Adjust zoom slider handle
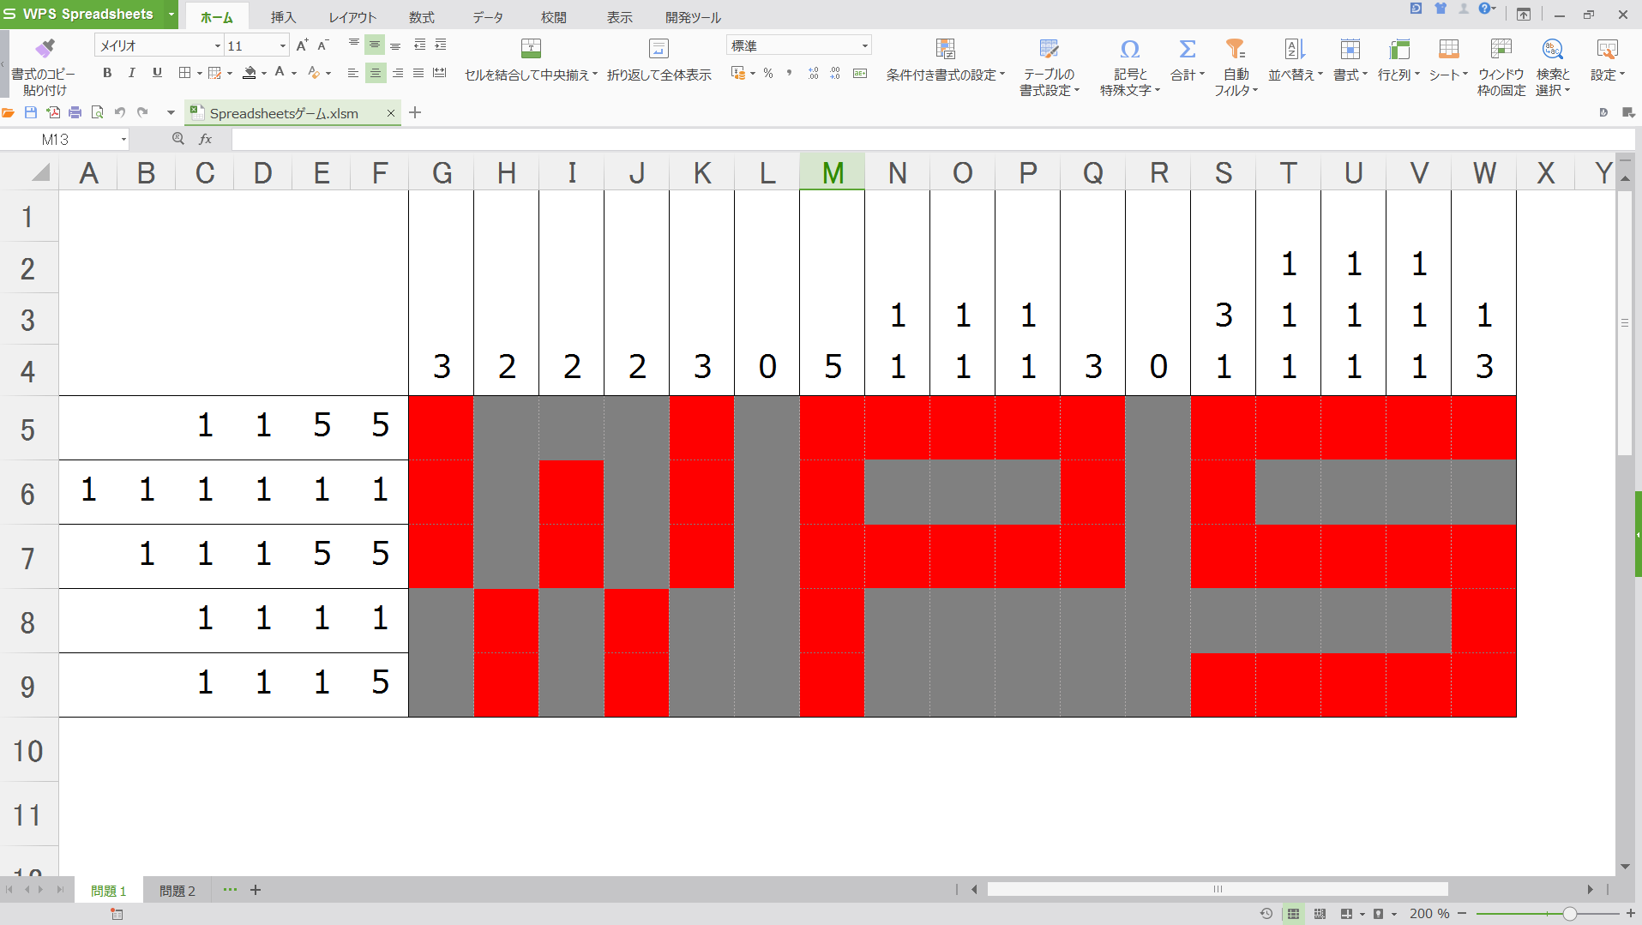The width and height of the screenshot is (1642, 925). [1569, 914]
